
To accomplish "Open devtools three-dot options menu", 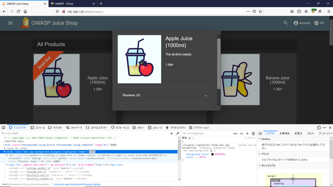I will tap(324, 128).
